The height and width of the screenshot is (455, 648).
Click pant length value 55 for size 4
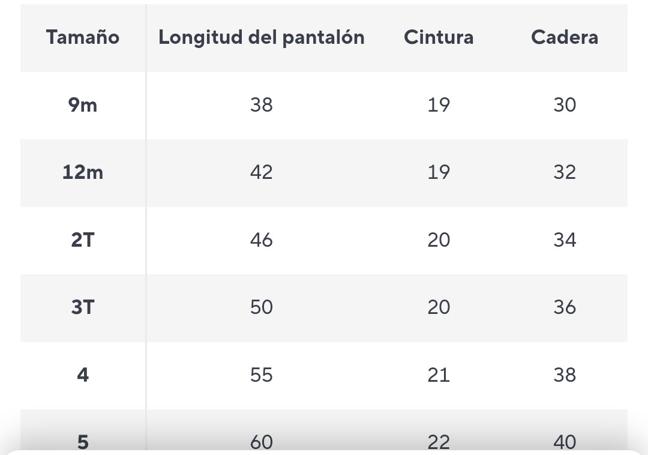pyautogui.click(x=261, y=375)
